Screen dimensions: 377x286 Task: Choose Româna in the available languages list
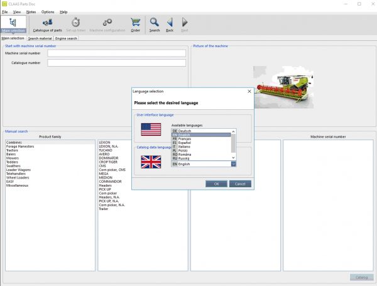[x=201, y=155]
